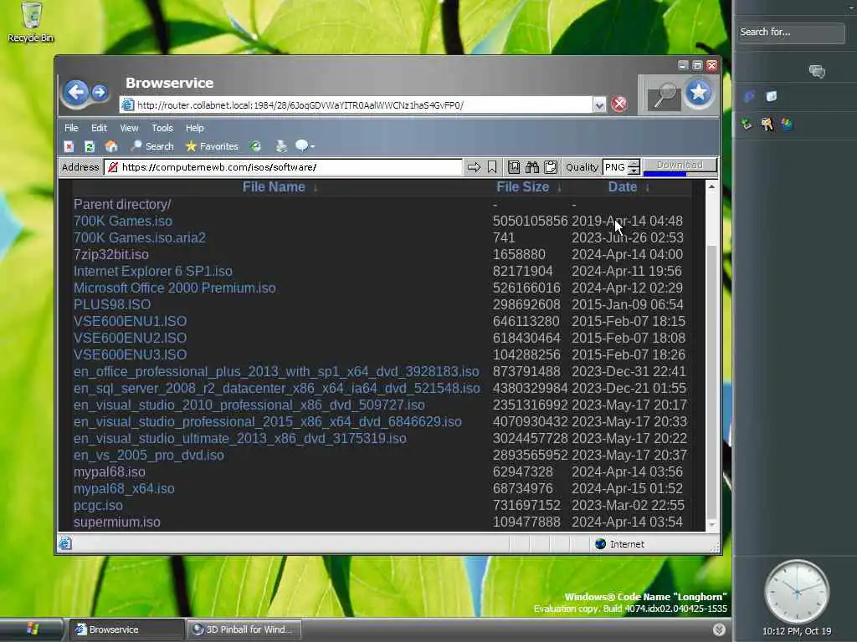857x642 pixels.
Task: Open the blue star Favorites button
Action: pyautogui.click(x=699, y=93)
